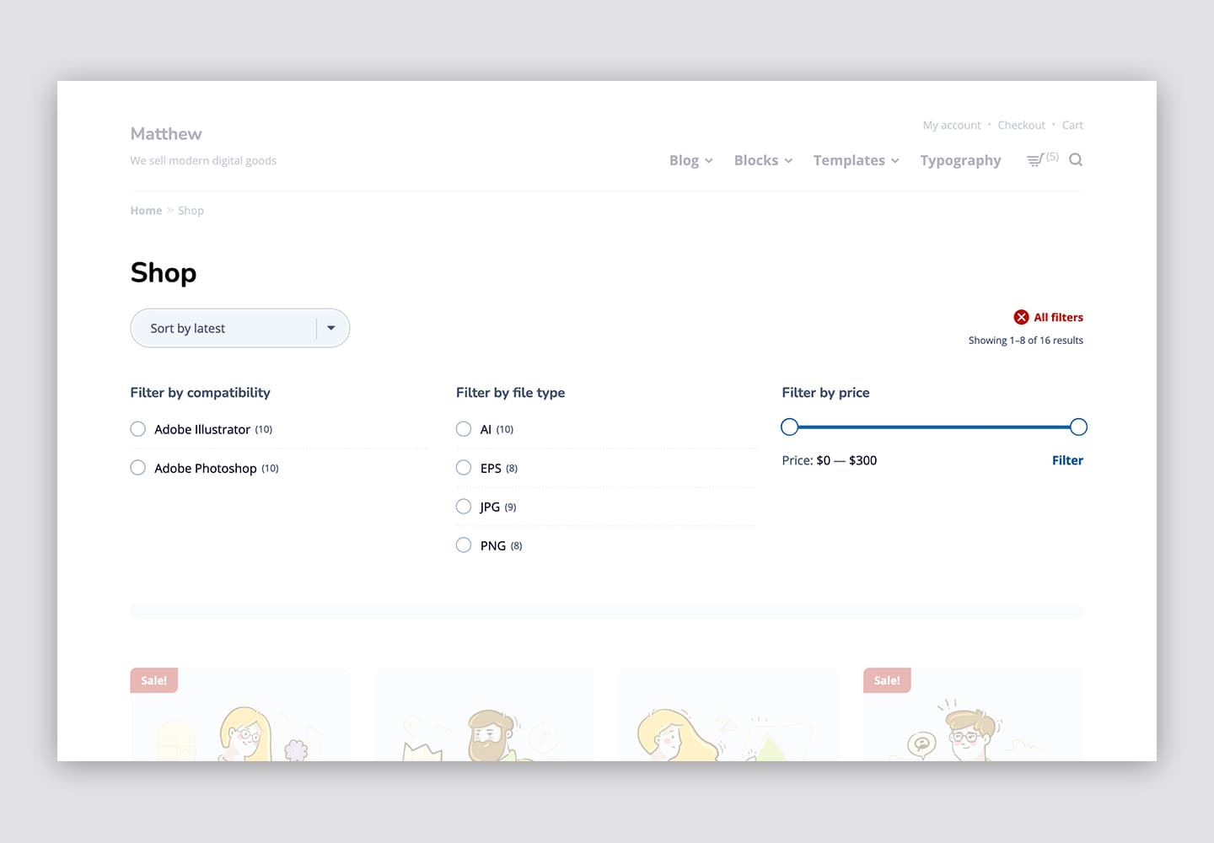Open the first product thumbnail with Sale badge
Image resolution: width=1214 pixels, height=843 pixels.
[x=240, y=715]
